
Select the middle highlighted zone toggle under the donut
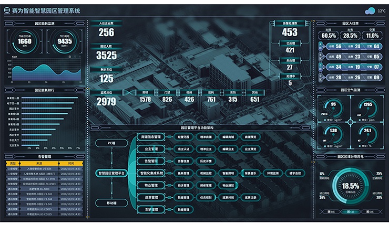pos(350,211)
